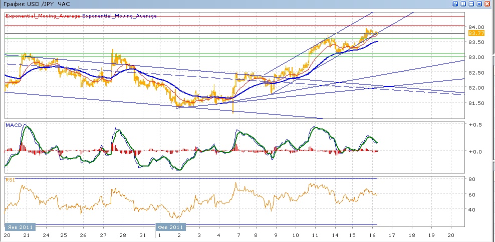Click date 7 on the time axis
The width and height of the screenshot is (495, 242).
[238, 234]
